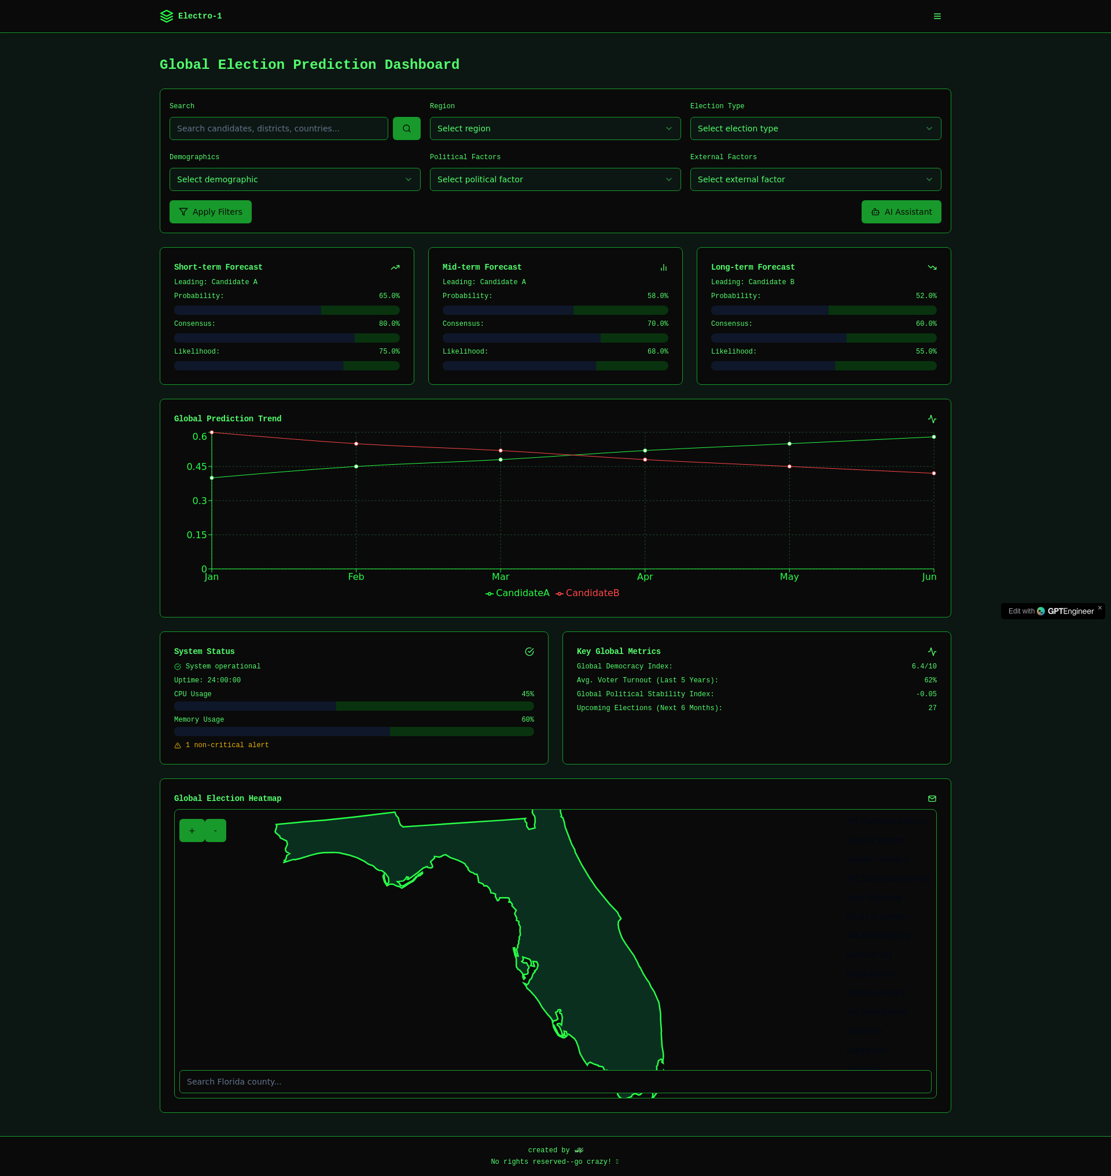Click CandidateA's January data point on chart

211,478
